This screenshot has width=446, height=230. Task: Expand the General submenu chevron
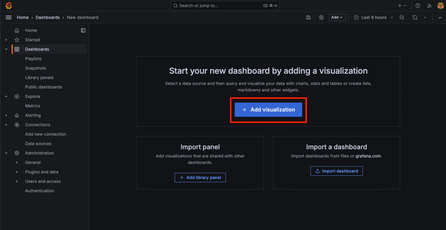17,162
